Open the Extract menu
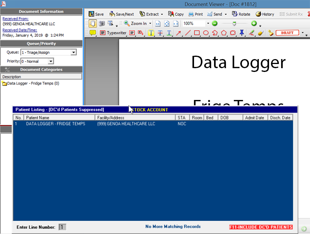This screenshot has width=310, height=234. click(151, 14)
